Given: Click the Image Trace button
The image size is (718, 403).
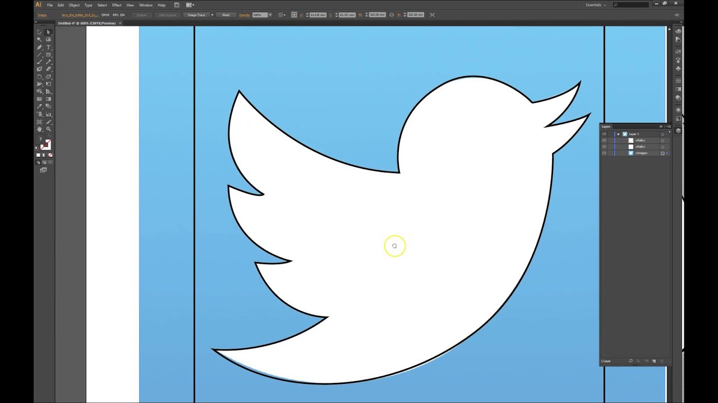Looking at the screenshot, I should pyautogui.click(x=196, y=15).
